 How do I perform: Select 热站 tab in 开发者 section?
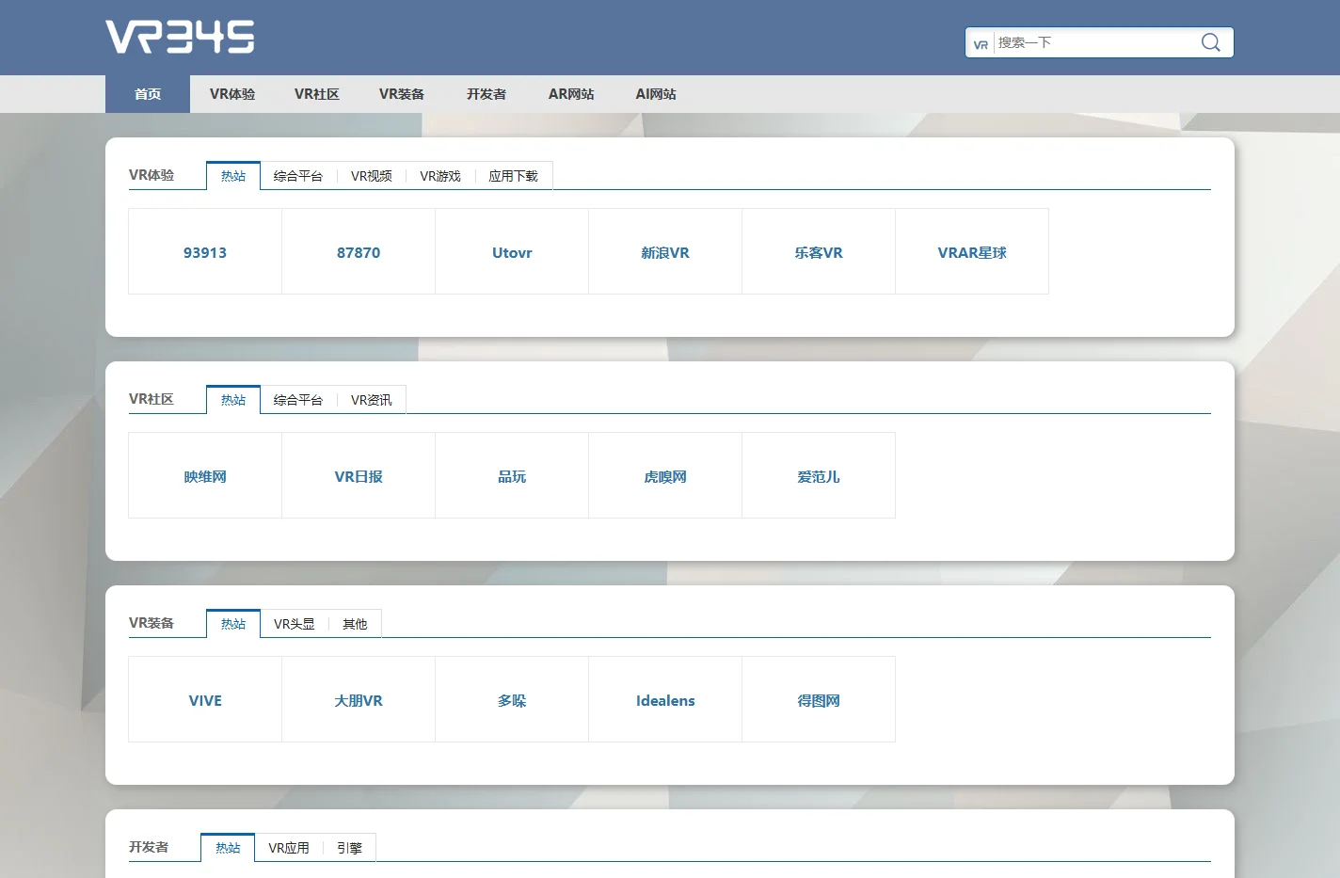228,848
